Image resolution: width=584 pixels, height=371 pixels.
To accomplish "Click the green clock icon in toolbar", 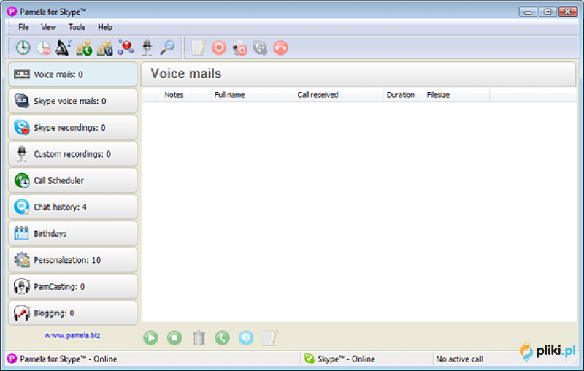I will click(23, 47).
